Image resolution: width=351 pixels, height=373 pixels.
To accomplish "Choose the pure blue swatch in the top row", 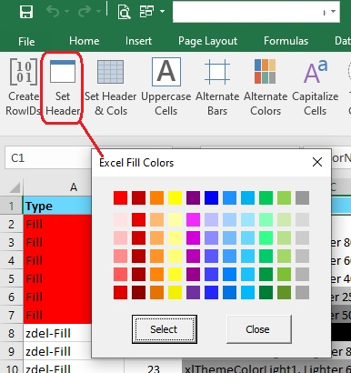I will [211, 197].
